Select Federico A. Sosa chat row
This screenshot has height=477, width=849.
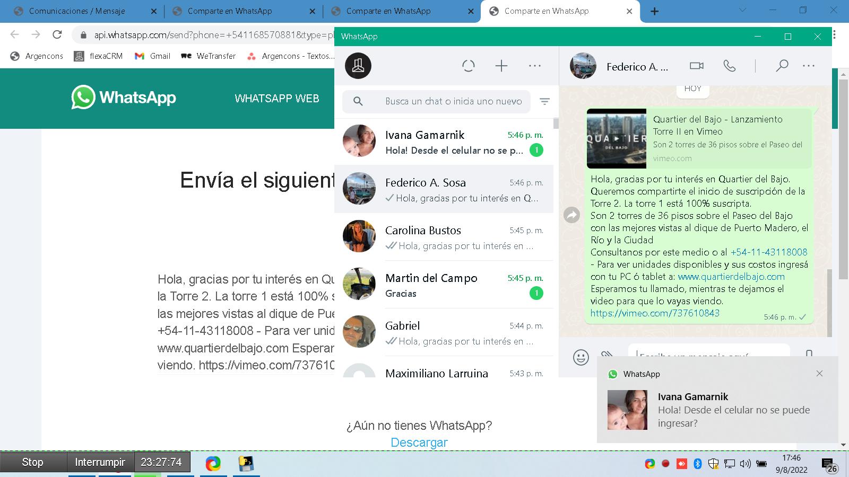444,189
